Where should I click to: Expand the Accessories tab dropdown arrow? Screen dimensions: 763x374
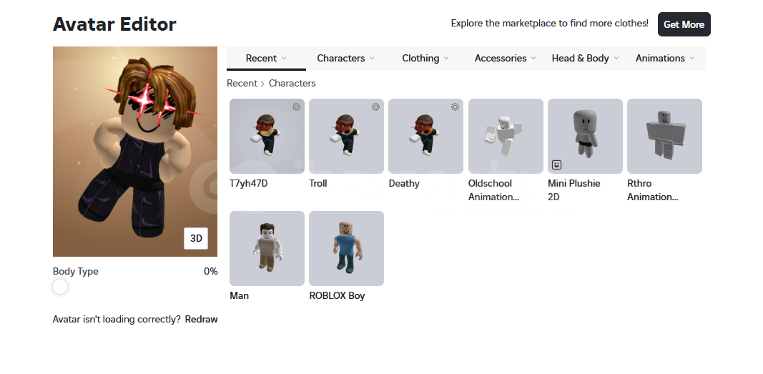[533, 58]
